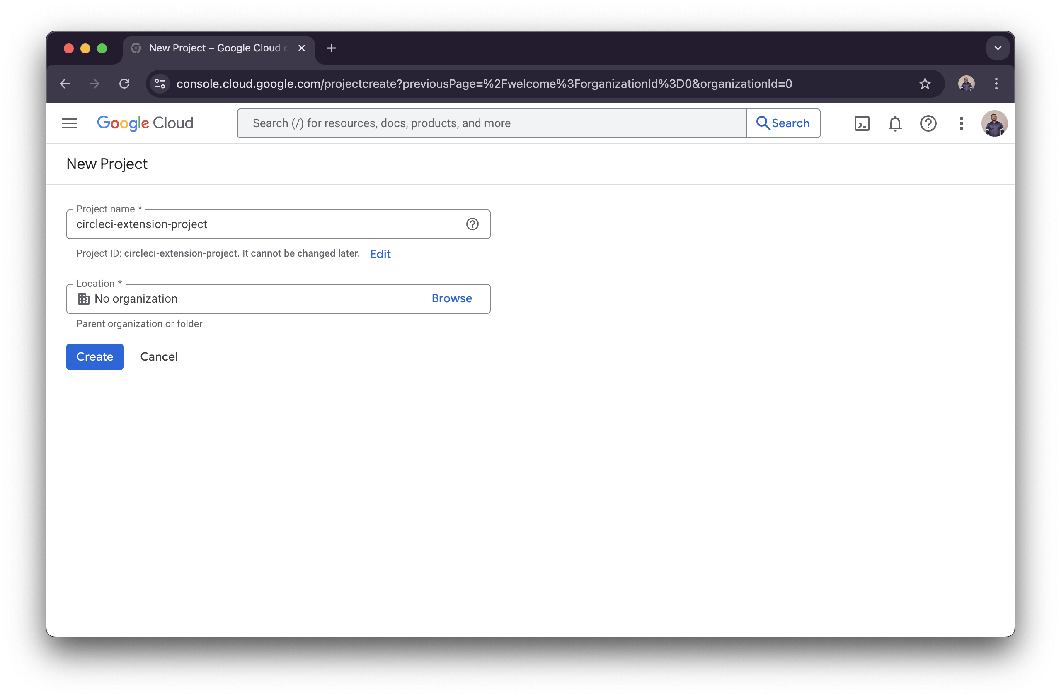The height and width of the screenshot is (698, 1061).
Task: Open the help and support panel
Action: [928, 123]
